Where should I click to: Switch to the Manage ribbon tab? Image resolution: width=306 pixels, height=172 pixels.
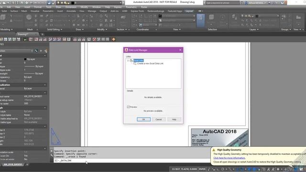point(92,11)
